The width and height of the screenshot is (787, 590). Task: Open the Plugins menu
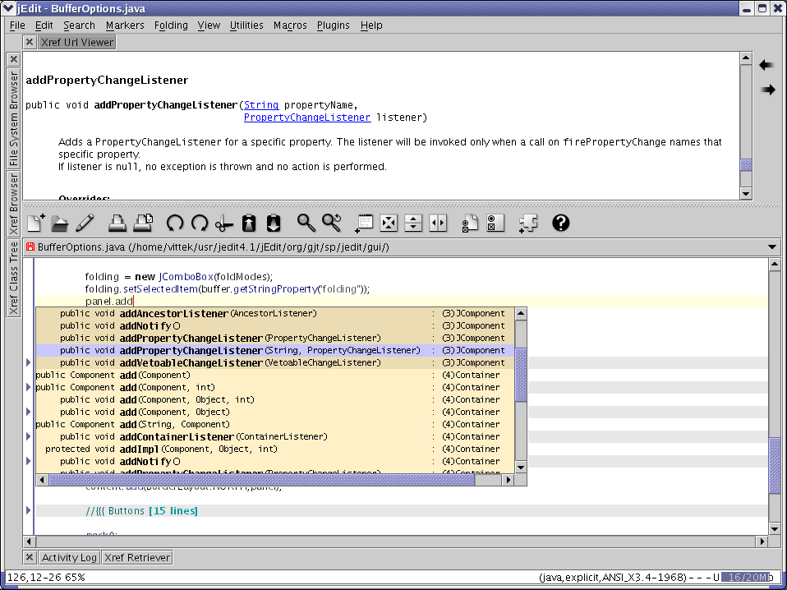334,25
